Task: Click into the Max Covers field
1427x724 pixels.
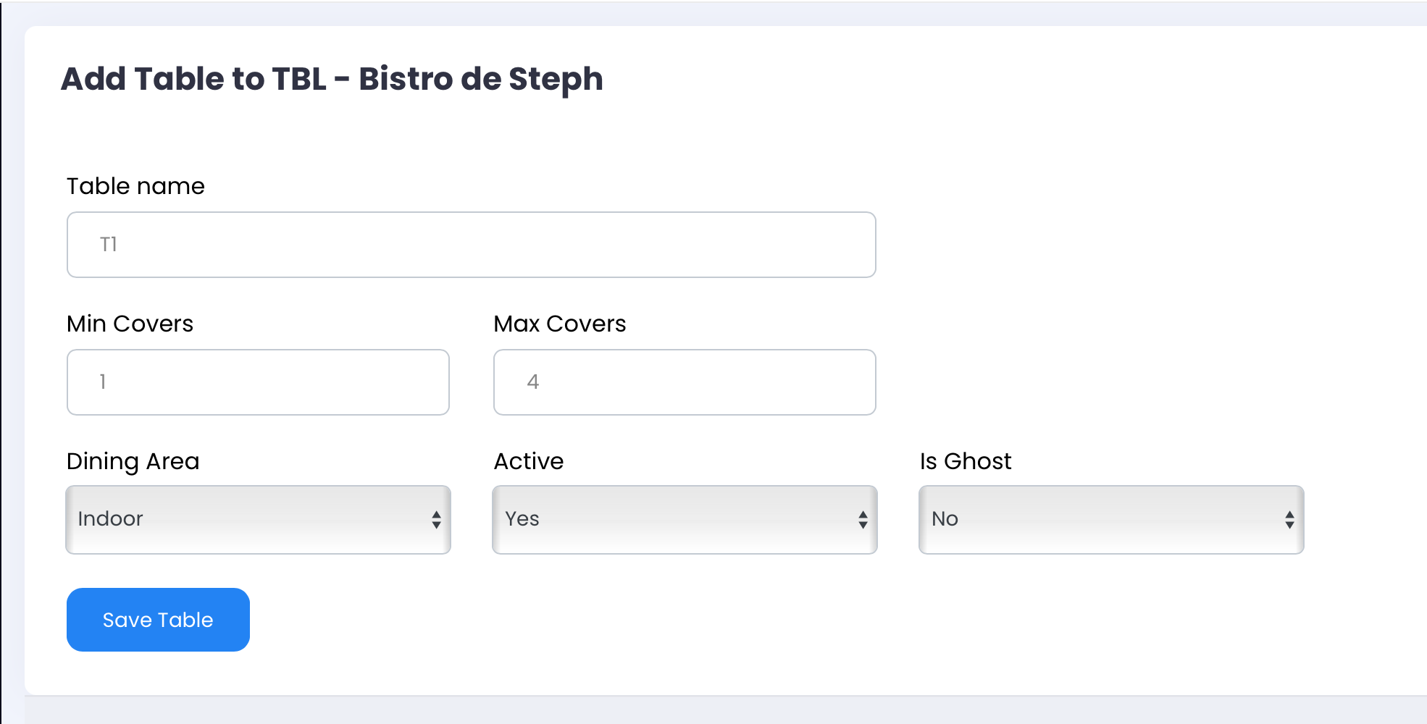Action: point(685,382)
